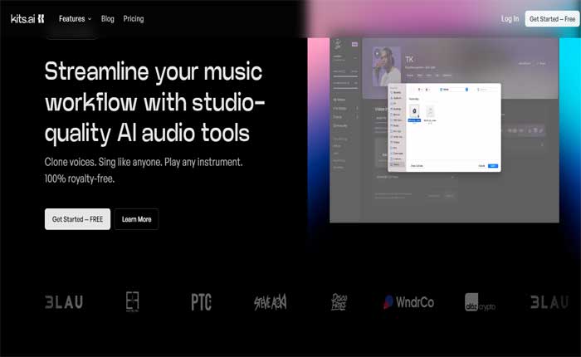The image size is (581, 357).
Task: Select the PTC logo
Action: (x=201, y=301)
